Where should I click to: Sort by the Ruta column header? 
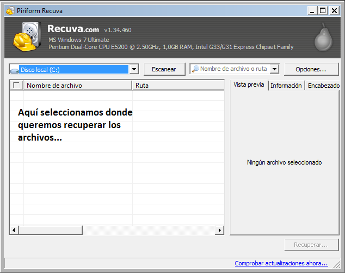tap(177, 85)
